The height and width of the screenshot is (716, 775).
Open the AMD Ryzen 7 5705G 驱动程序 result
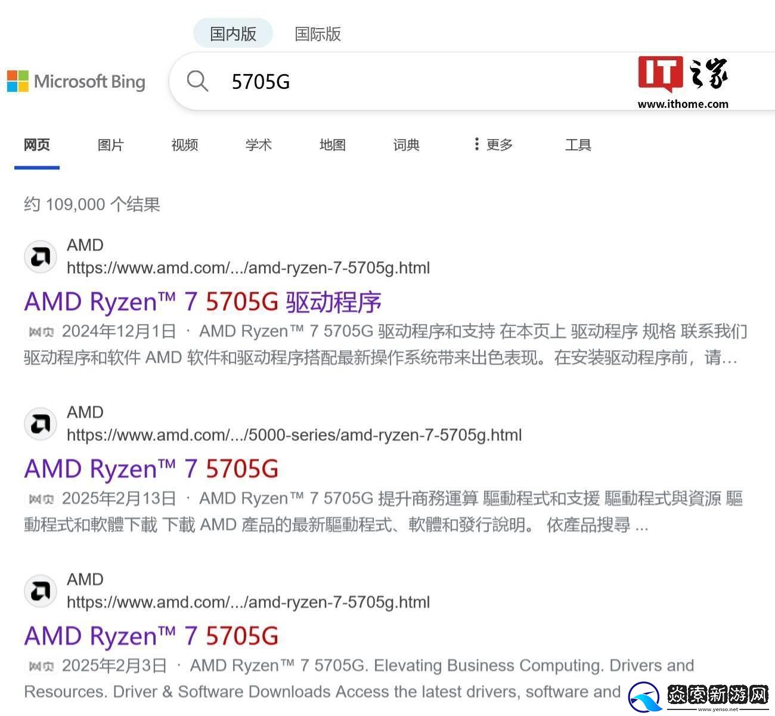coord(203,302)
